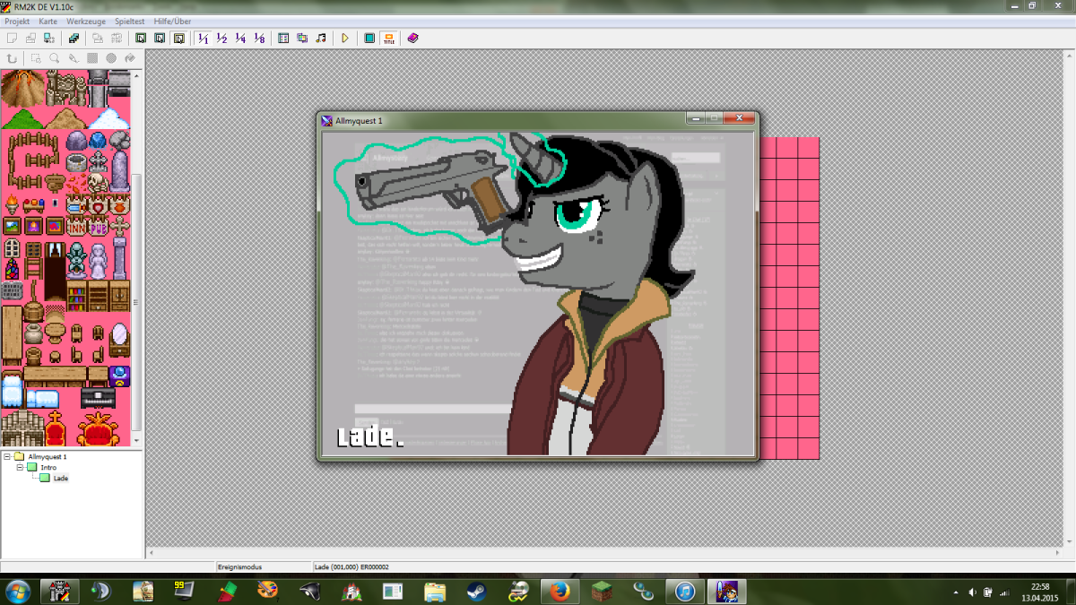
Task: Click the Create Game Disk icon
Action: click(49, 39)
